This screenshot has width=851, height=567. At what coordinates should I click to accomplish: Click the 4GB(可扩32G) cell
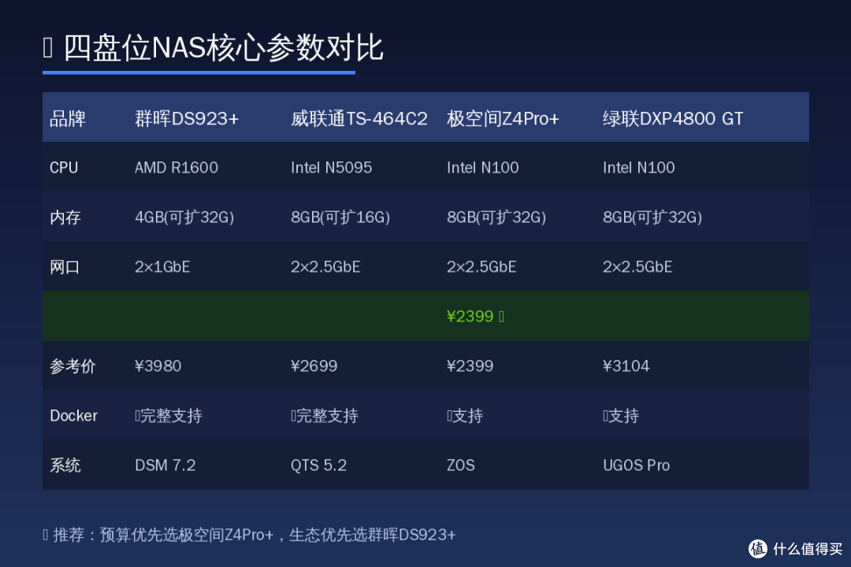coord(184,217)
